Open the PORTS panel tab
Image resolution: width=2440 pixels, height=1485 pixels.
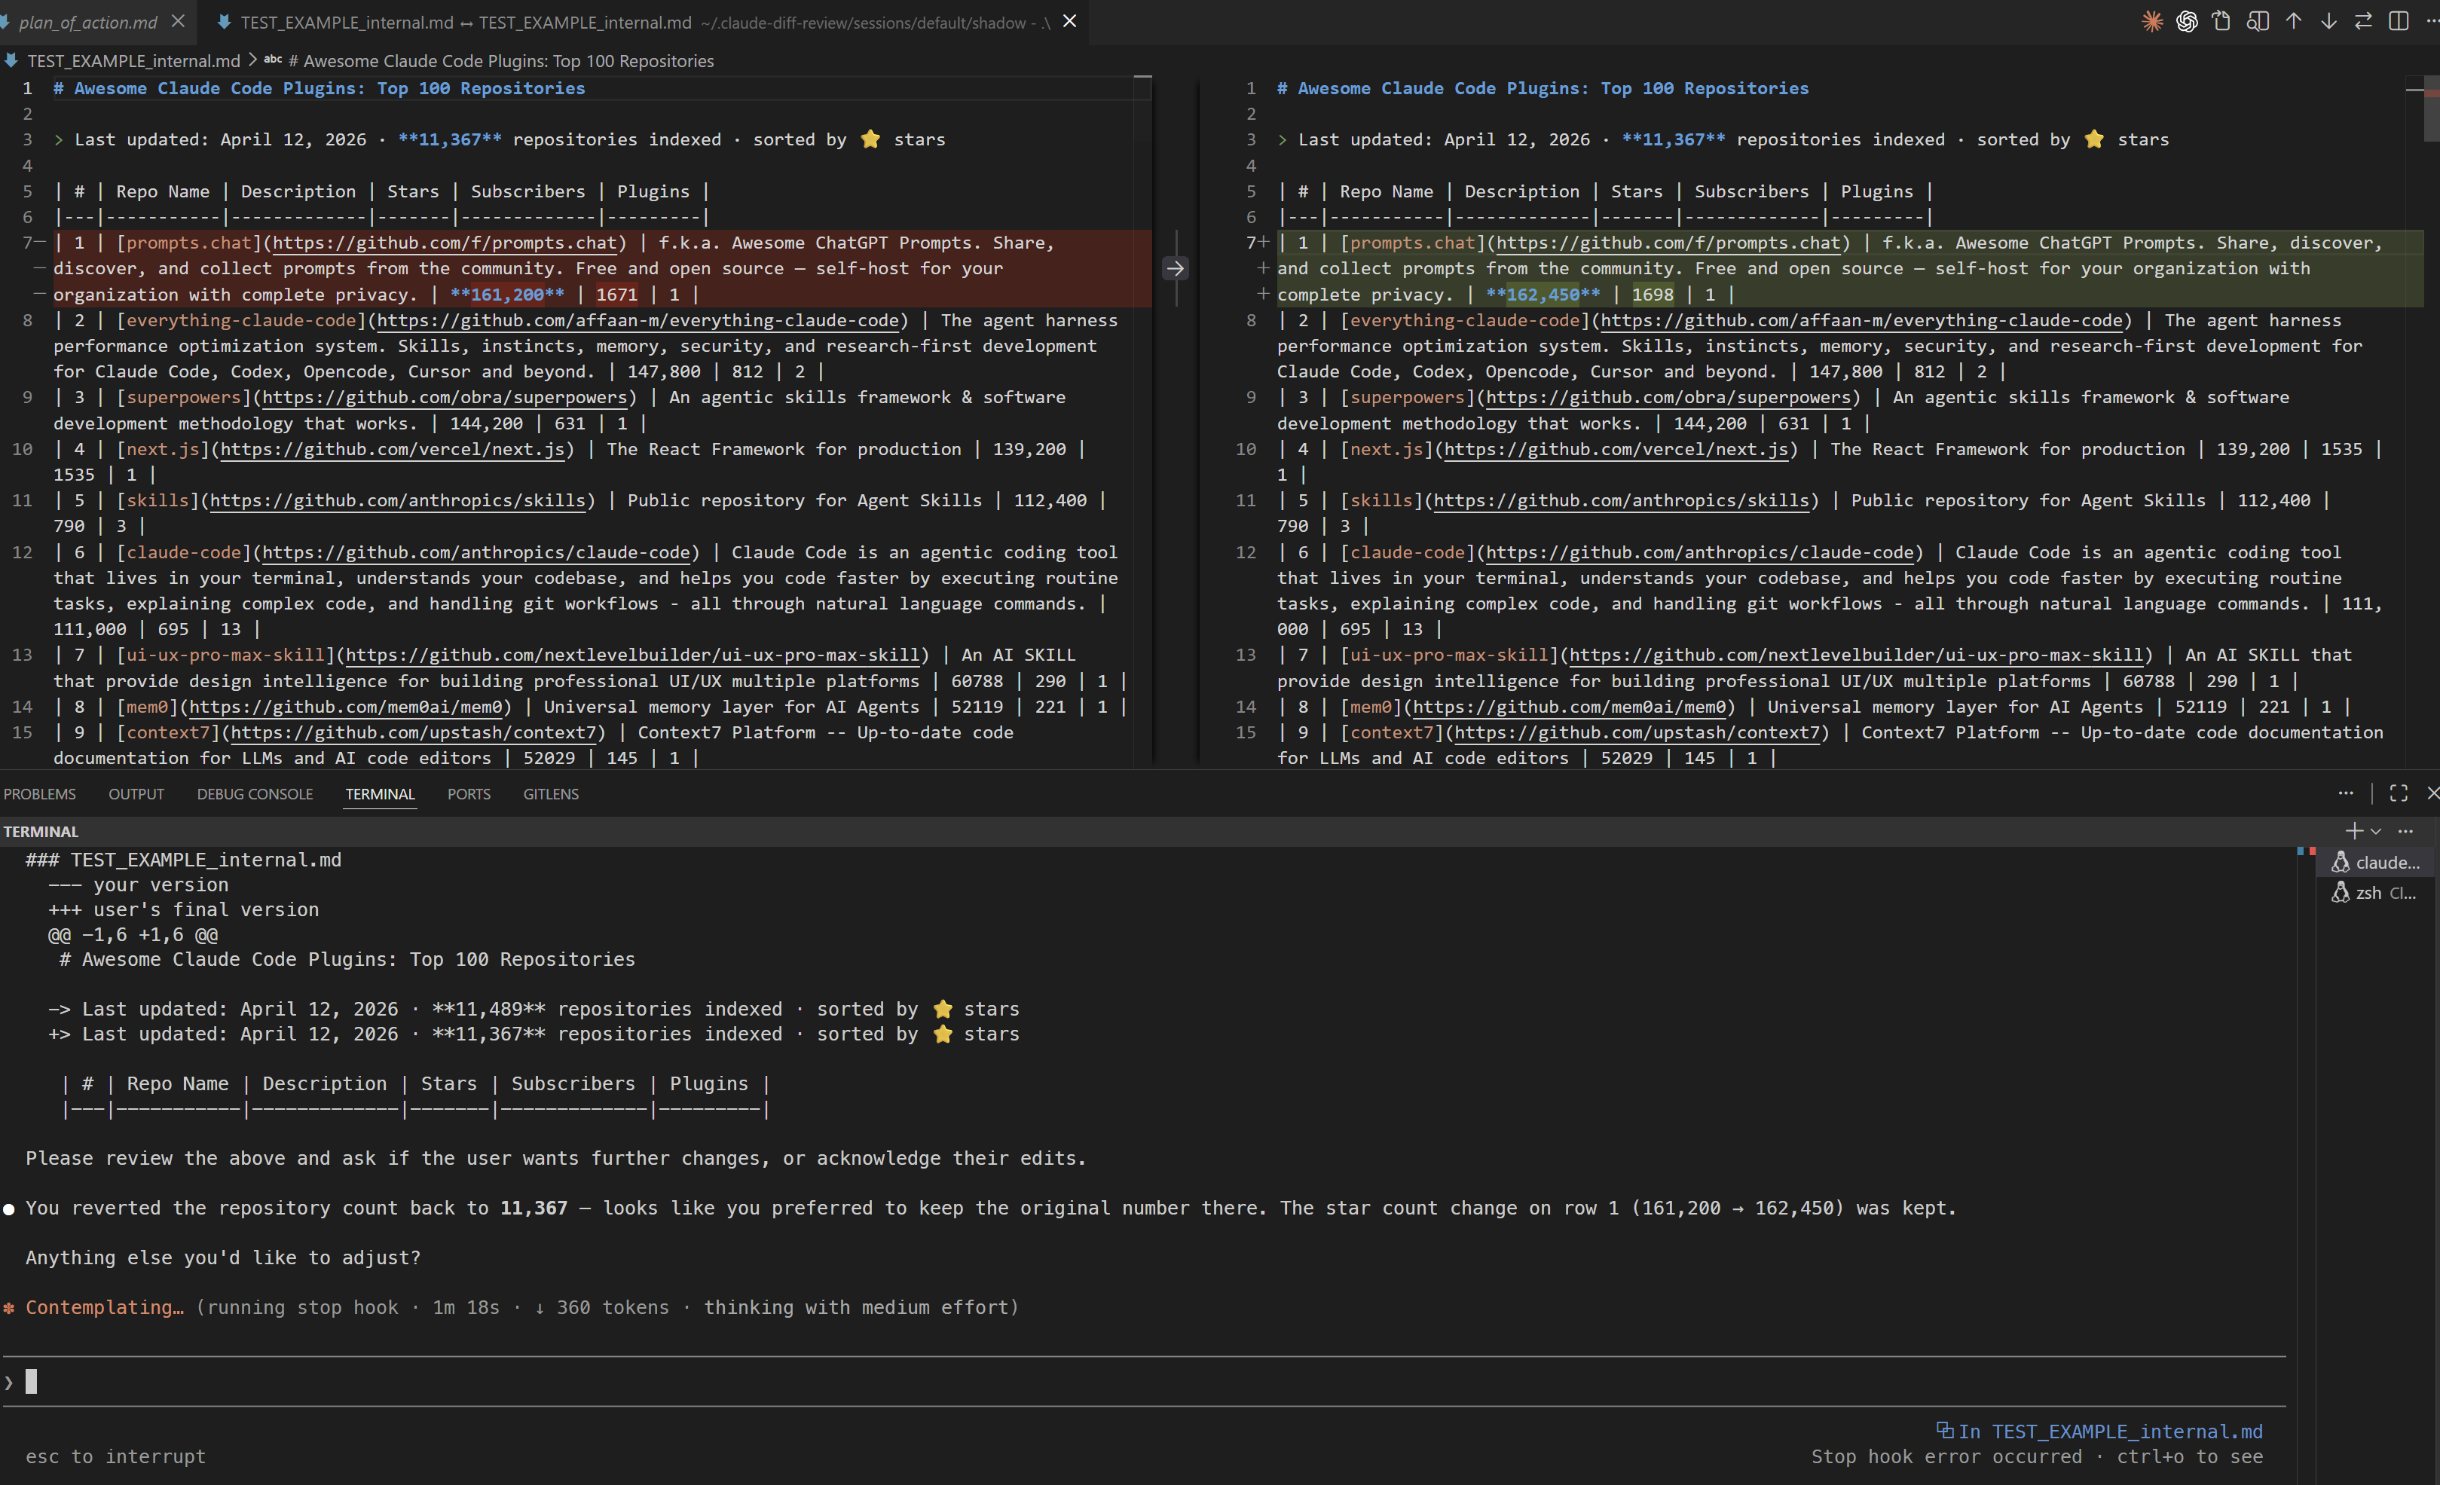point(469,794)
